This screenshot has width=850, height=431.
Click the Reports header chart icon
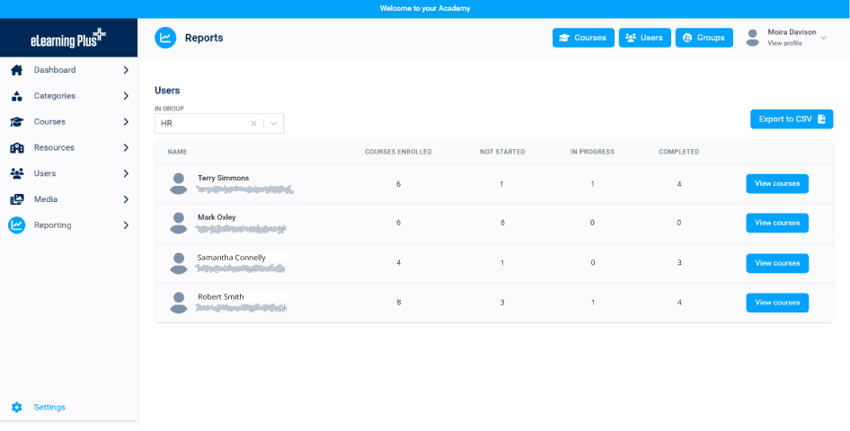(x=165, y=38)
